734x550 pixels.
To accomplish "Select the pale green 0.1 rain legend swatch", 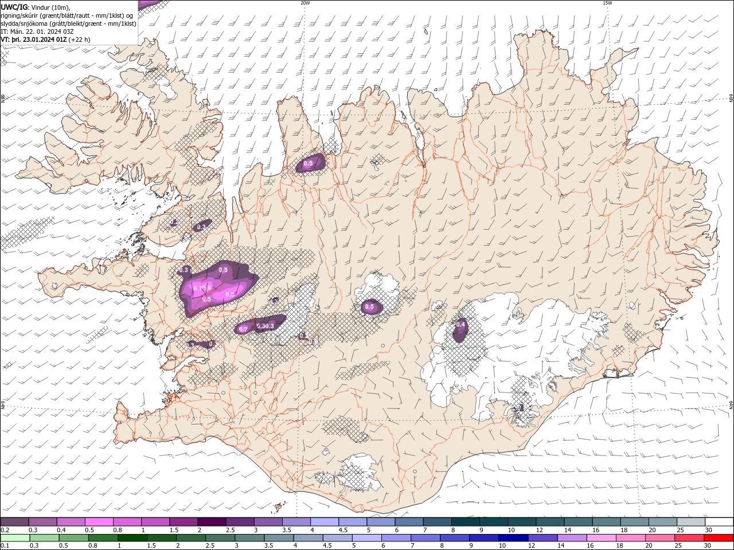I will (x=15, y=538).
